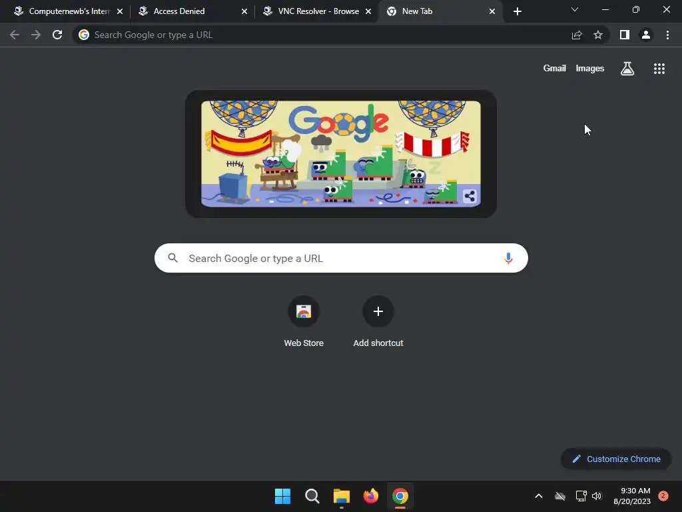Show hidden tray icons chevron
This screenshot has width=682, height=512.
pyautogui.click(x=538, y=496)
